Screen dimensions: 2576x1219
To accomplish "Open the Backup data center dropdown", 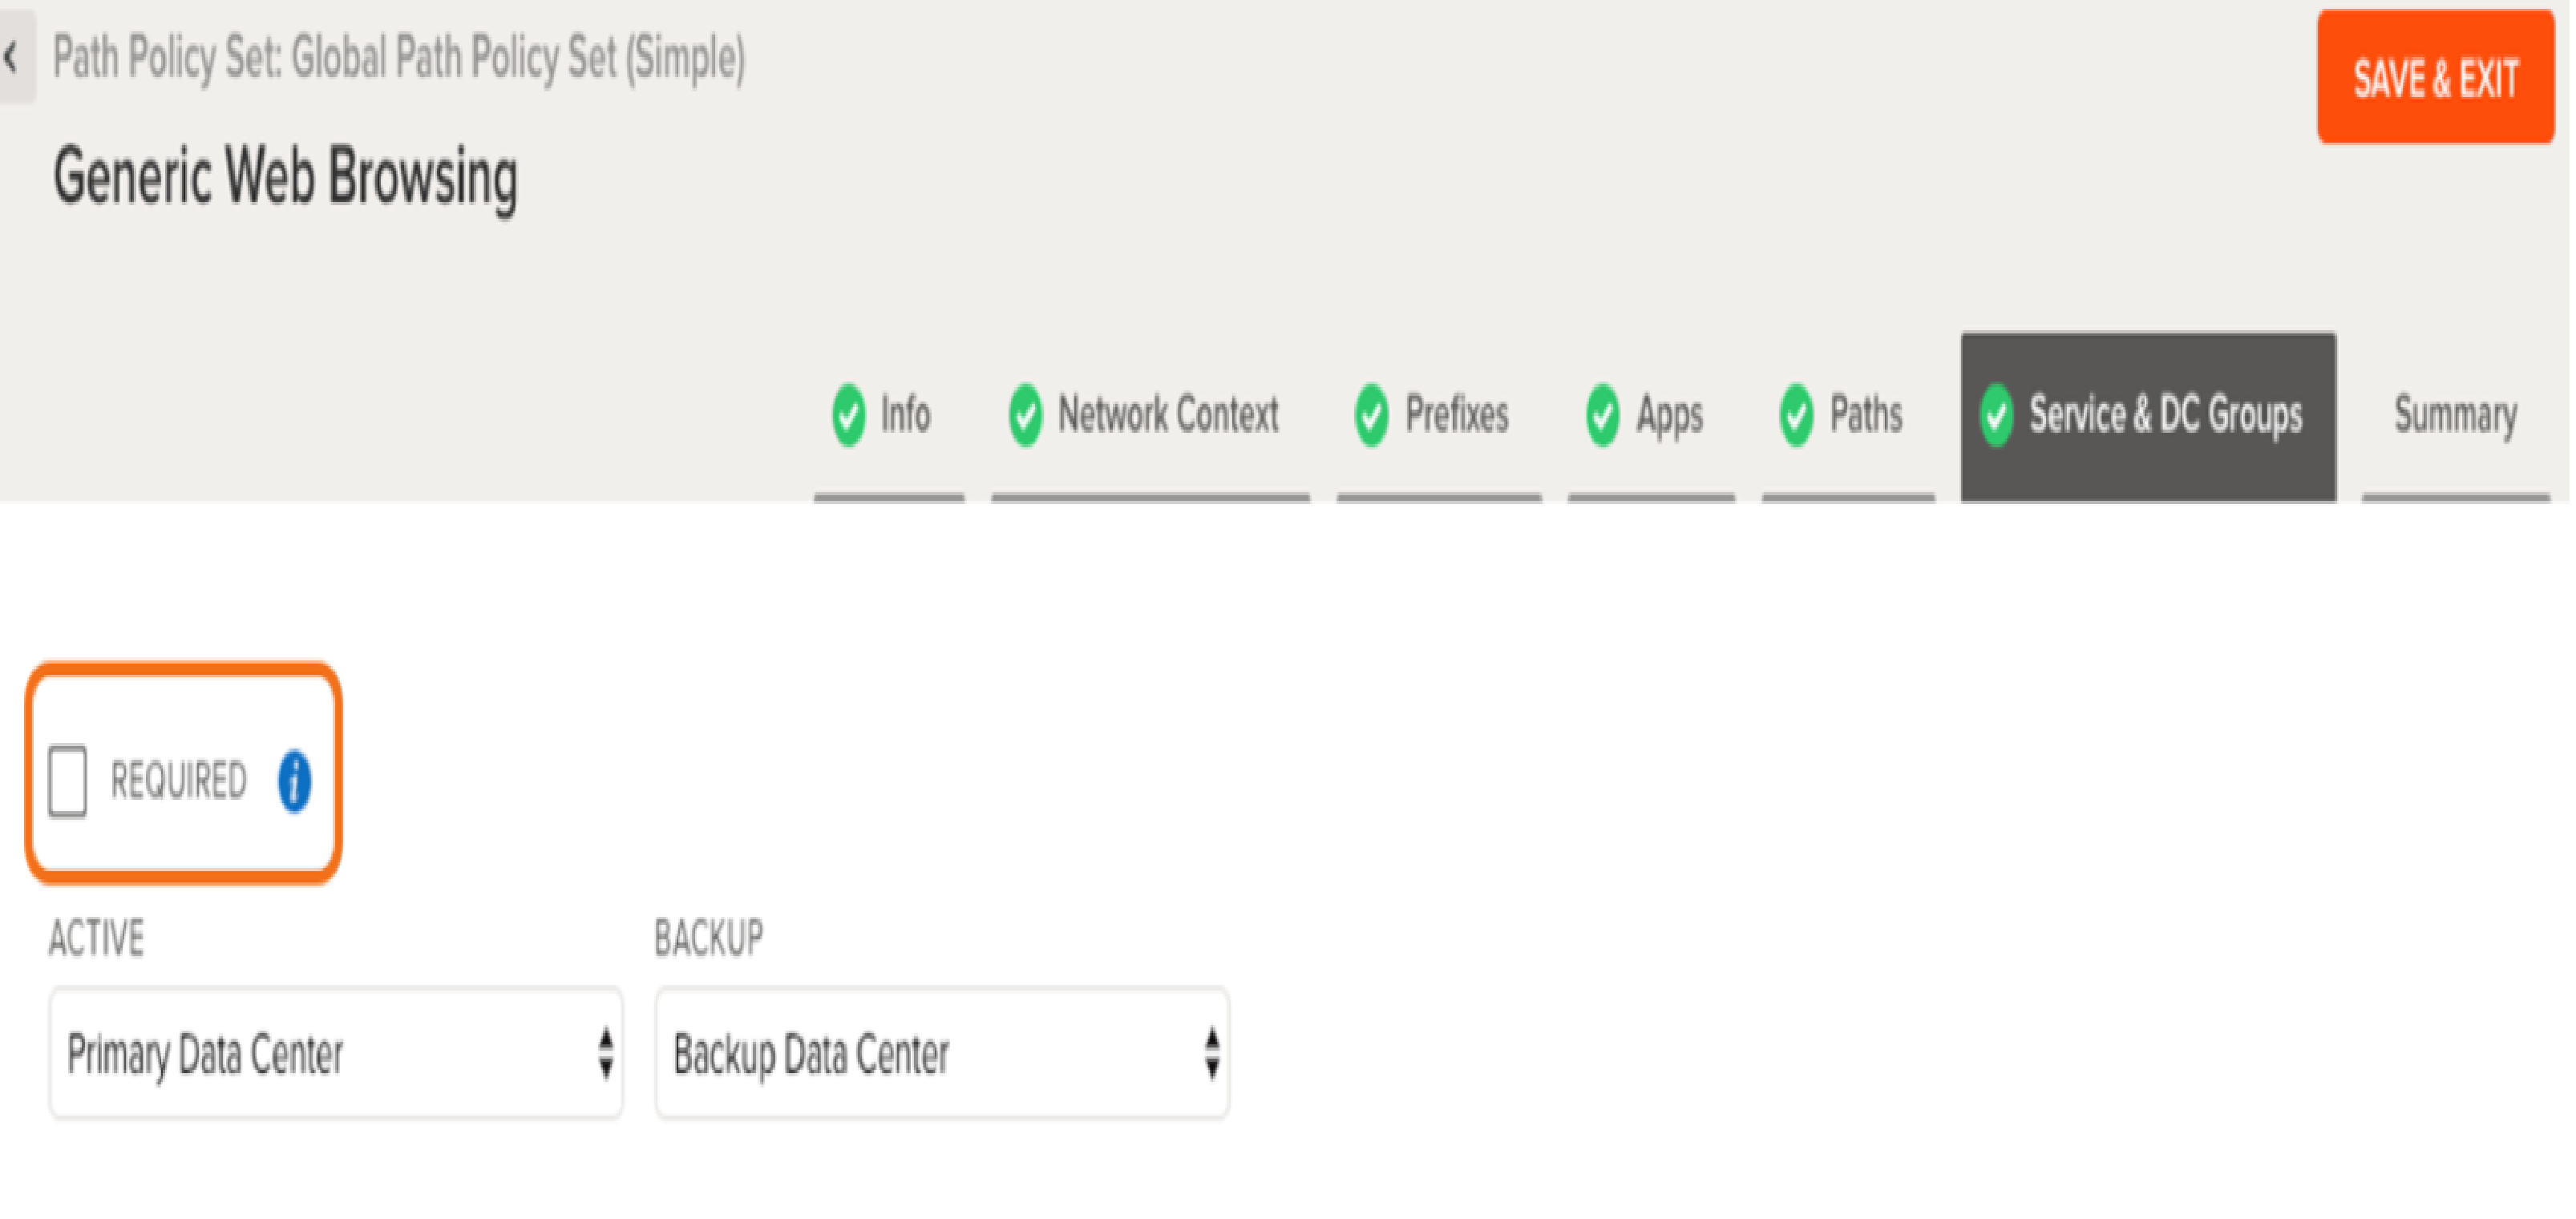I will 941,1054.
